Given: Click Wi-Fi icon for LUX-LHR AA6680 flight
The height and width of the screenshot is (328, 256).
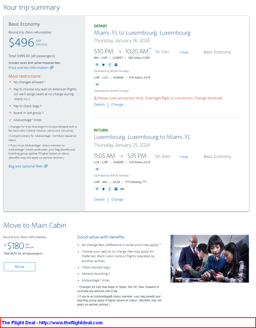Looking at the screenshot, I should [97, 169].
